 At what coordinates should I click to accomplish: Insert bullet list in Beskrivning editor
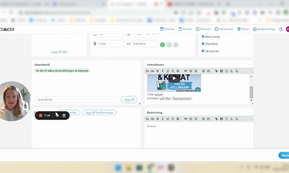[196, 119]
